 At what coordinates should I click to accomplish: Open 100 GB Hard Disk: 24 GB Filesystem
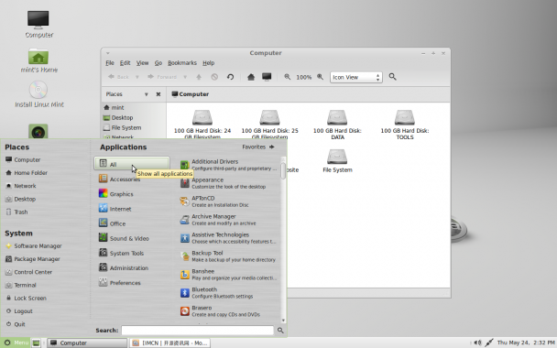(202, 125)
